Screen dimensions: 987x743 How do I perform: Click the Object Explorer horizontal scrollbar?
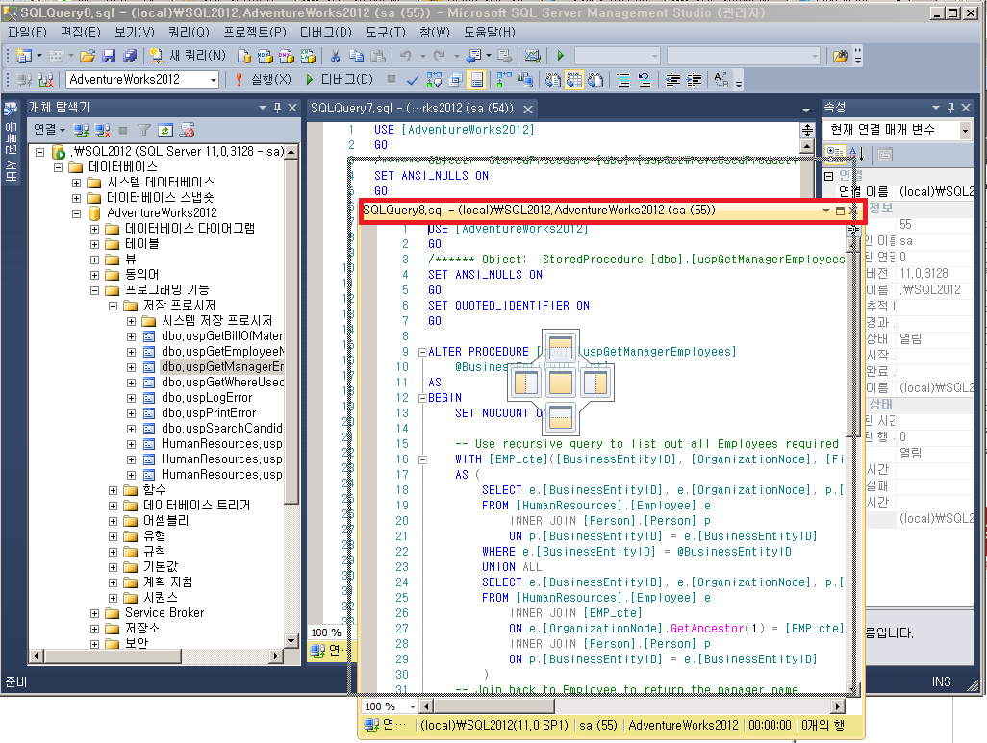pos(156,656)
